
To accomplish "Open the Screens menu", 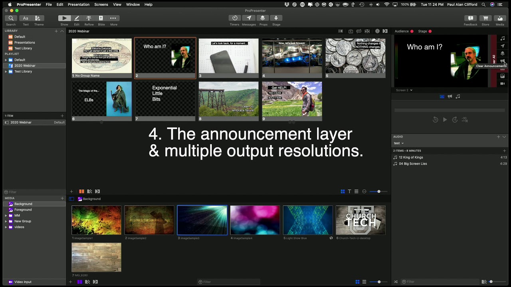I will point(101,4).
